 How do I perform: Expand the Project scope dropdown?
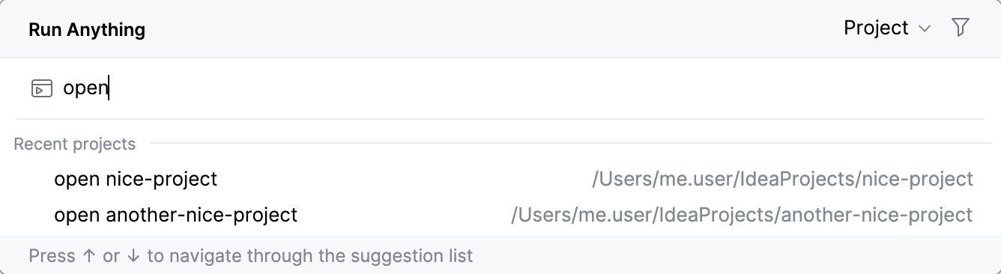point(887,28)
